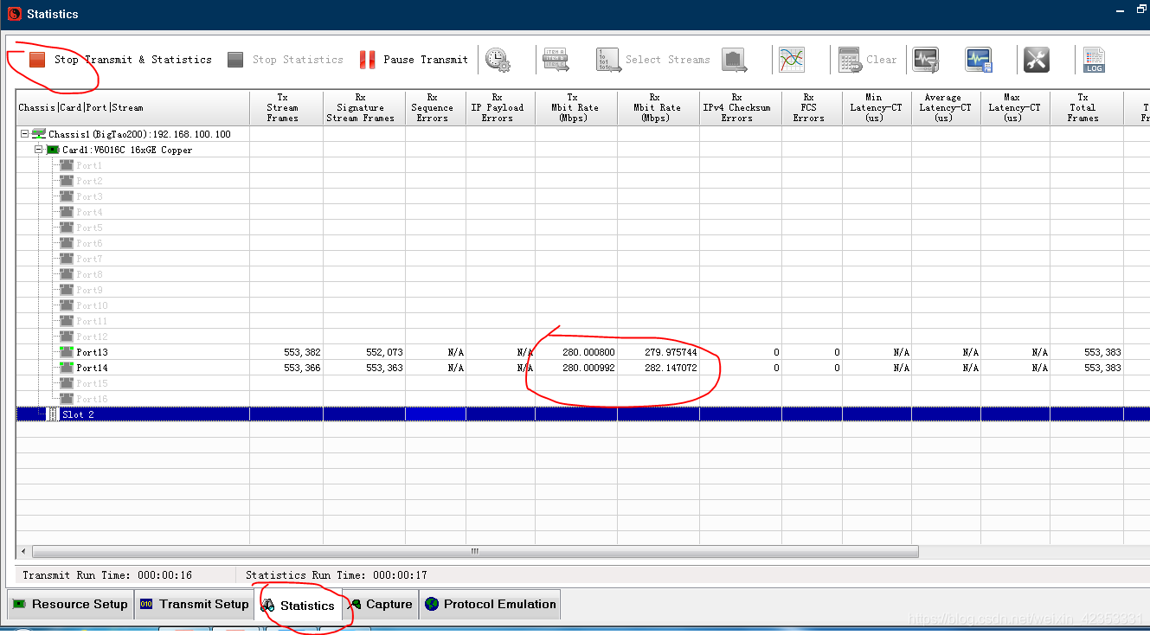Click the Slot 2 slot icon

(x=53, y=414)
